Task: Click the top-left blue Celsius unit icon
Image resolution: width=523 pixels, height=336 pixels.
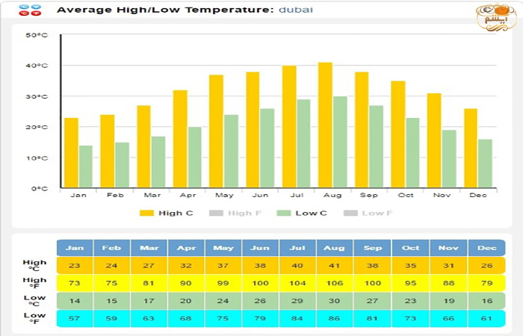Action: 24,7
